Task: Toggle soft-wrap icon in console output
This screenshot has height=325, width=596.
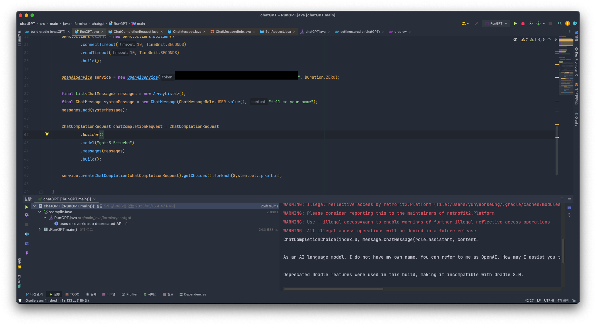Action: (x=569, y=207)
